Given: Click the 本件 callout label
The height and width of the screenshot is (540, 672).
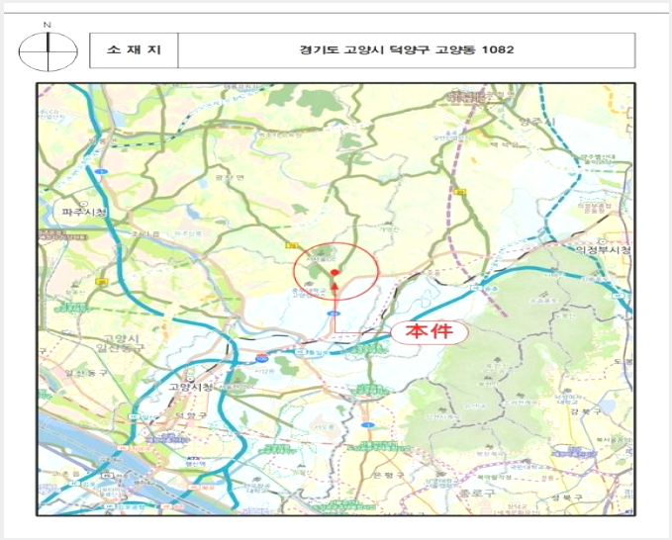Looking at the screenshot, I should coord(430,331).
